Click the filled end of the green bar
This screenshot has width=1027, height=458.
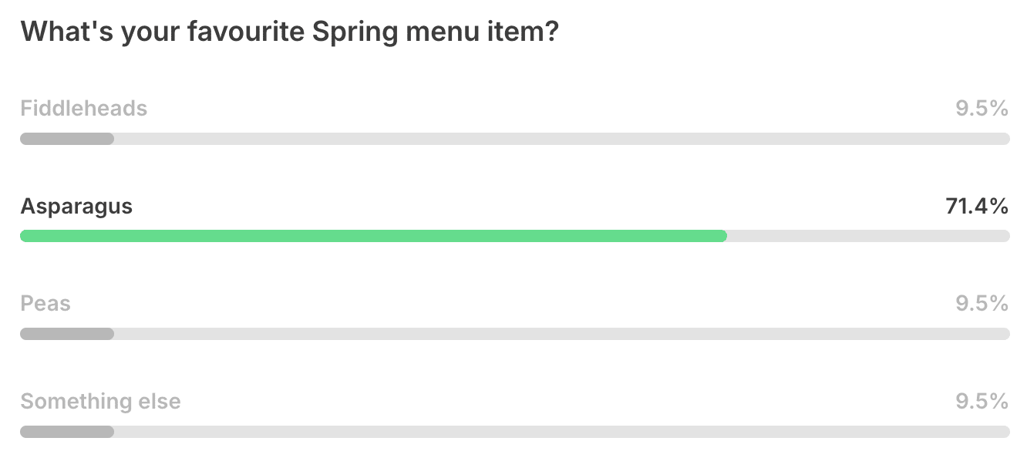(x=721, y=236)
